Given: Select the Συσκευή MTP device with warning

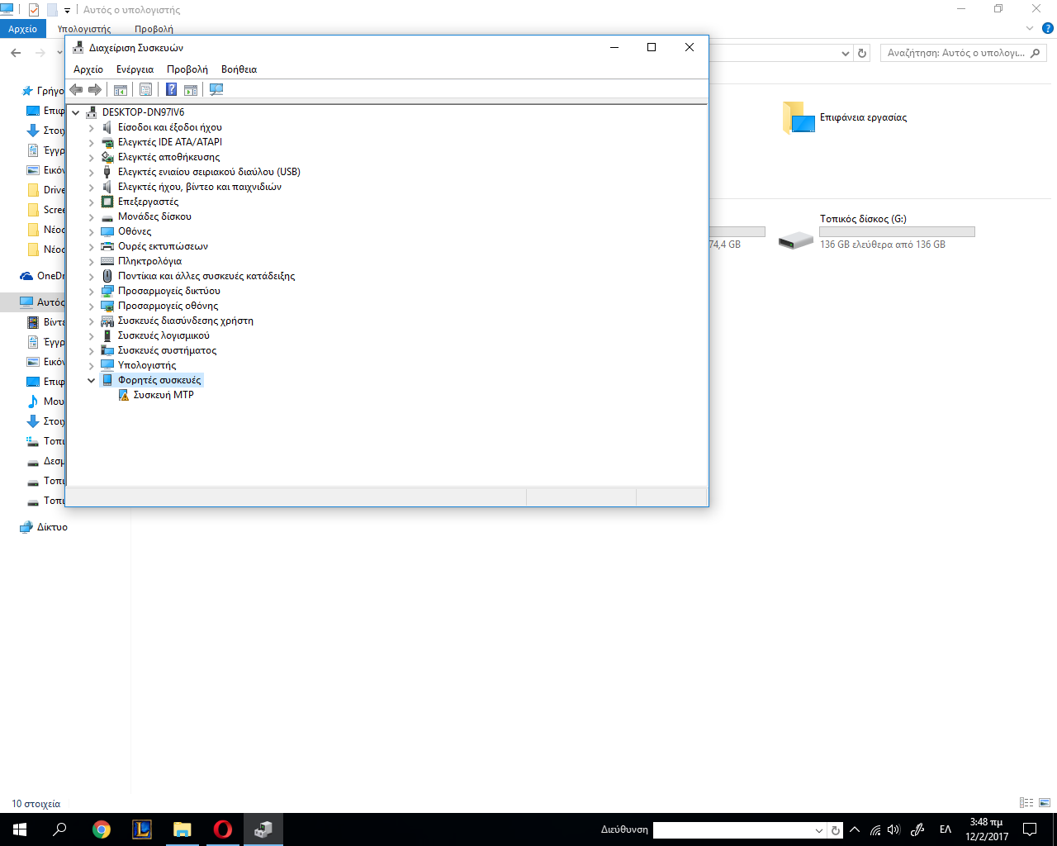Looking at the screenshot, I should (164, 395).
